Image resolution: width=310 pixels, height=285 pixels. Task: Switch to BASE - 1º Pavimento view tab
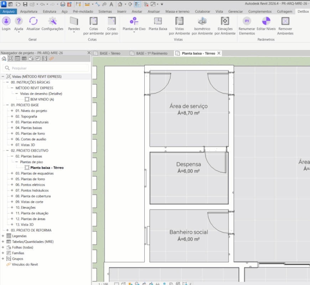[x=152, y=53]
